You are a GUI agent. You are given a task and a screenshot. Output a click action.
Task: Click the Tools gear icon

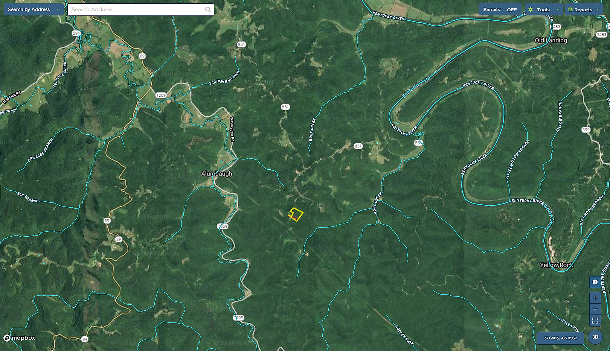pos(531,10)
